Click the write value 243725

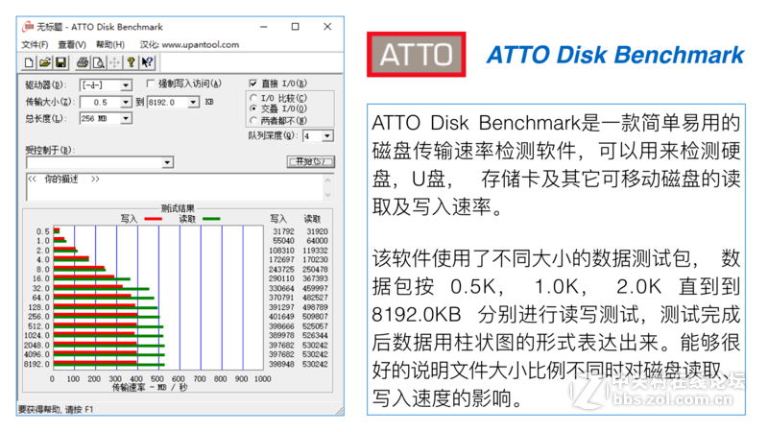[x=281, y=270]
